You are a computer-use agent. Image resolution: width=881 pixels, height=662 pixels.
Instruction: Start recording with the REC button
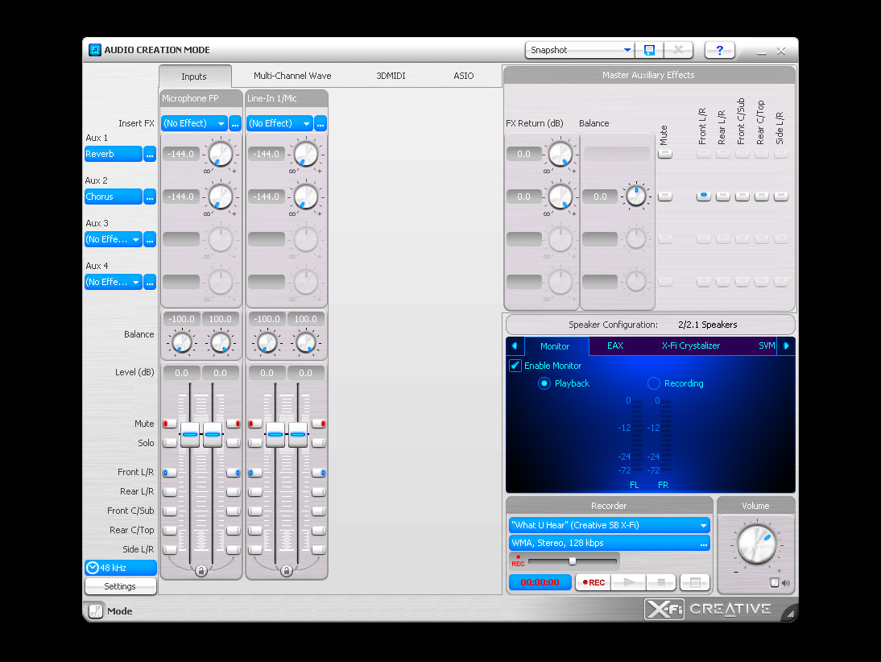(x=594, y=583)
